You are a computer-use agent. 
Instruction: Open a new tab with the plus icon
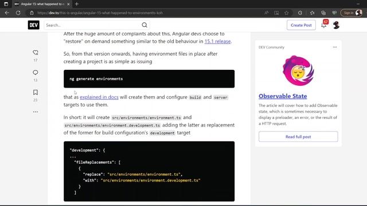pos(76,4)
